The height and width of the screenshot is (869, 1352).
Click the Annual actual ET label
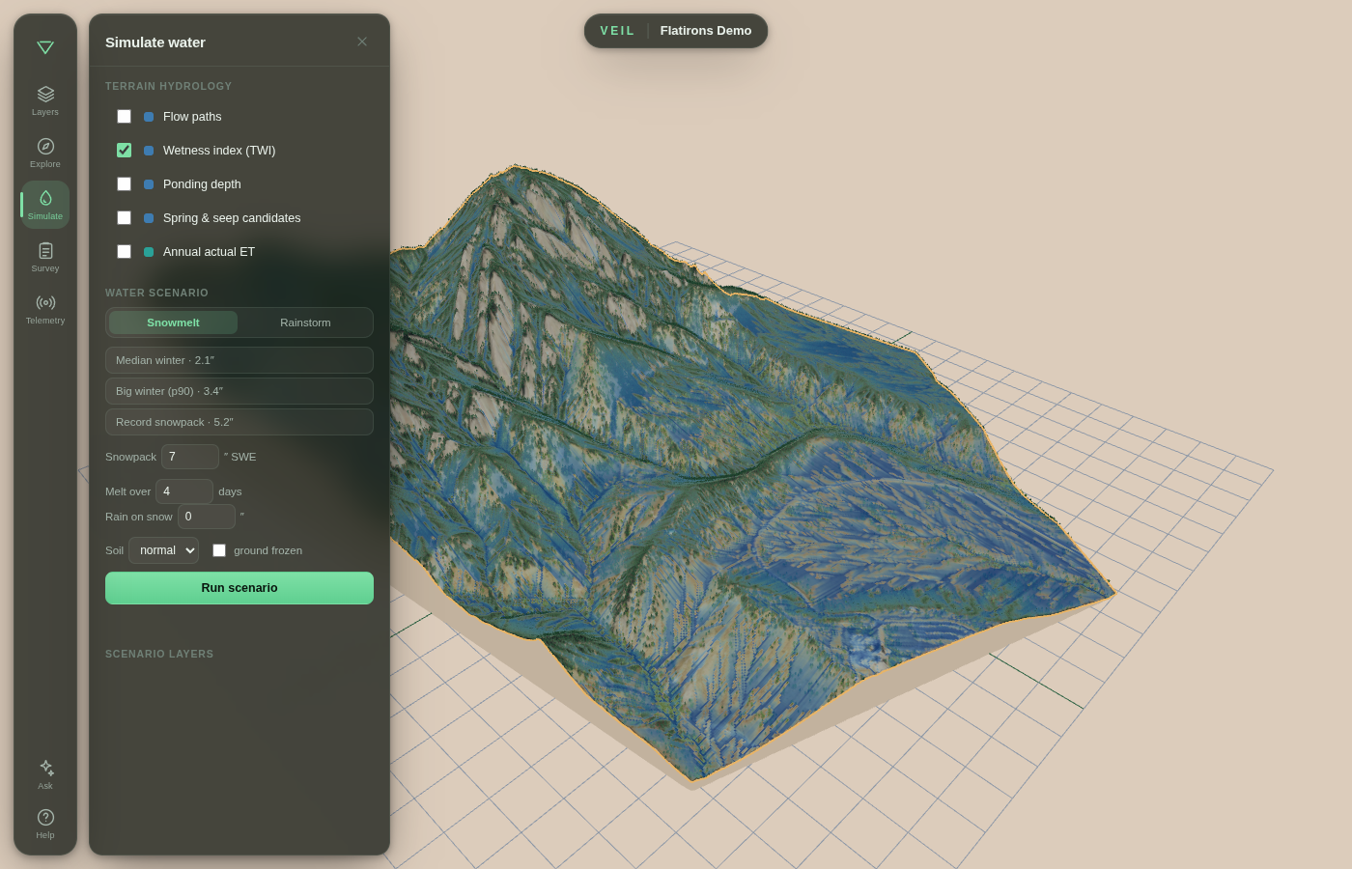[209, 252]
